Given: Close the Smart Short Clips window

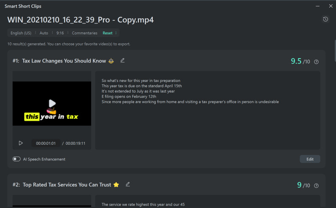Looking at the screenshot, I should 330,6.
